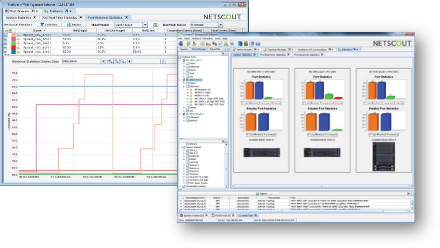
Task: Click the dropdown arrow on the back window's Statistics tab
Action: coord(71,11)
